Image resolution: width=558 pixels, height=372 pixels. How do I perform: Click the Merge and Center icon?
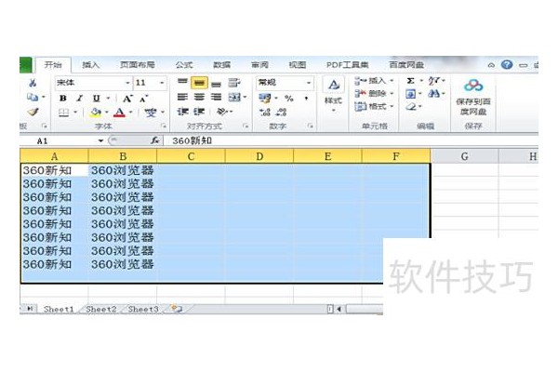pos(234,97)
